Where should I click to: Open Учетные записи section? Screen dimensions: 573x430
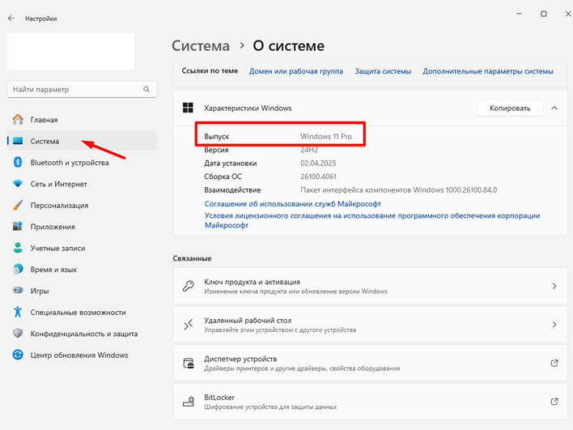(82, 248)
